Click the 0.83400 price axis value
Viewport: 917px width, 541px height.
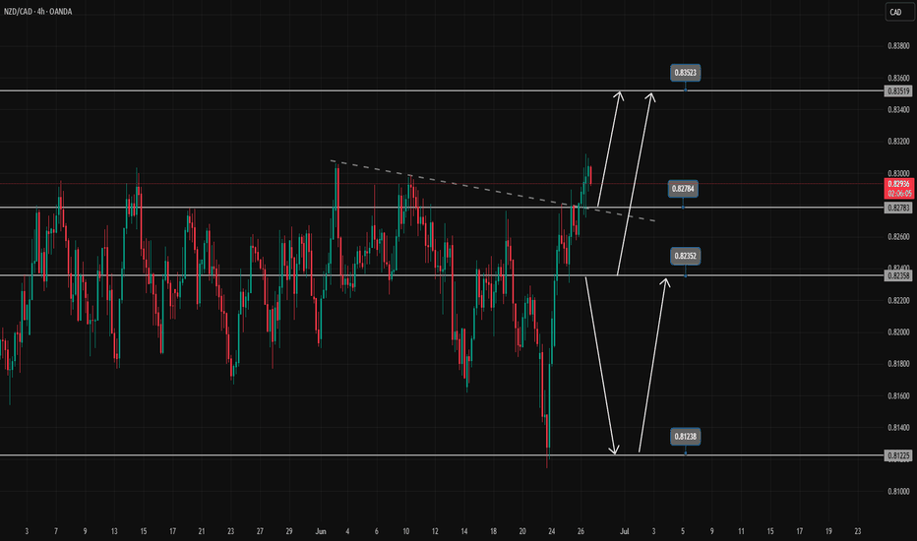pyautogui.click(x=898, y=109)
